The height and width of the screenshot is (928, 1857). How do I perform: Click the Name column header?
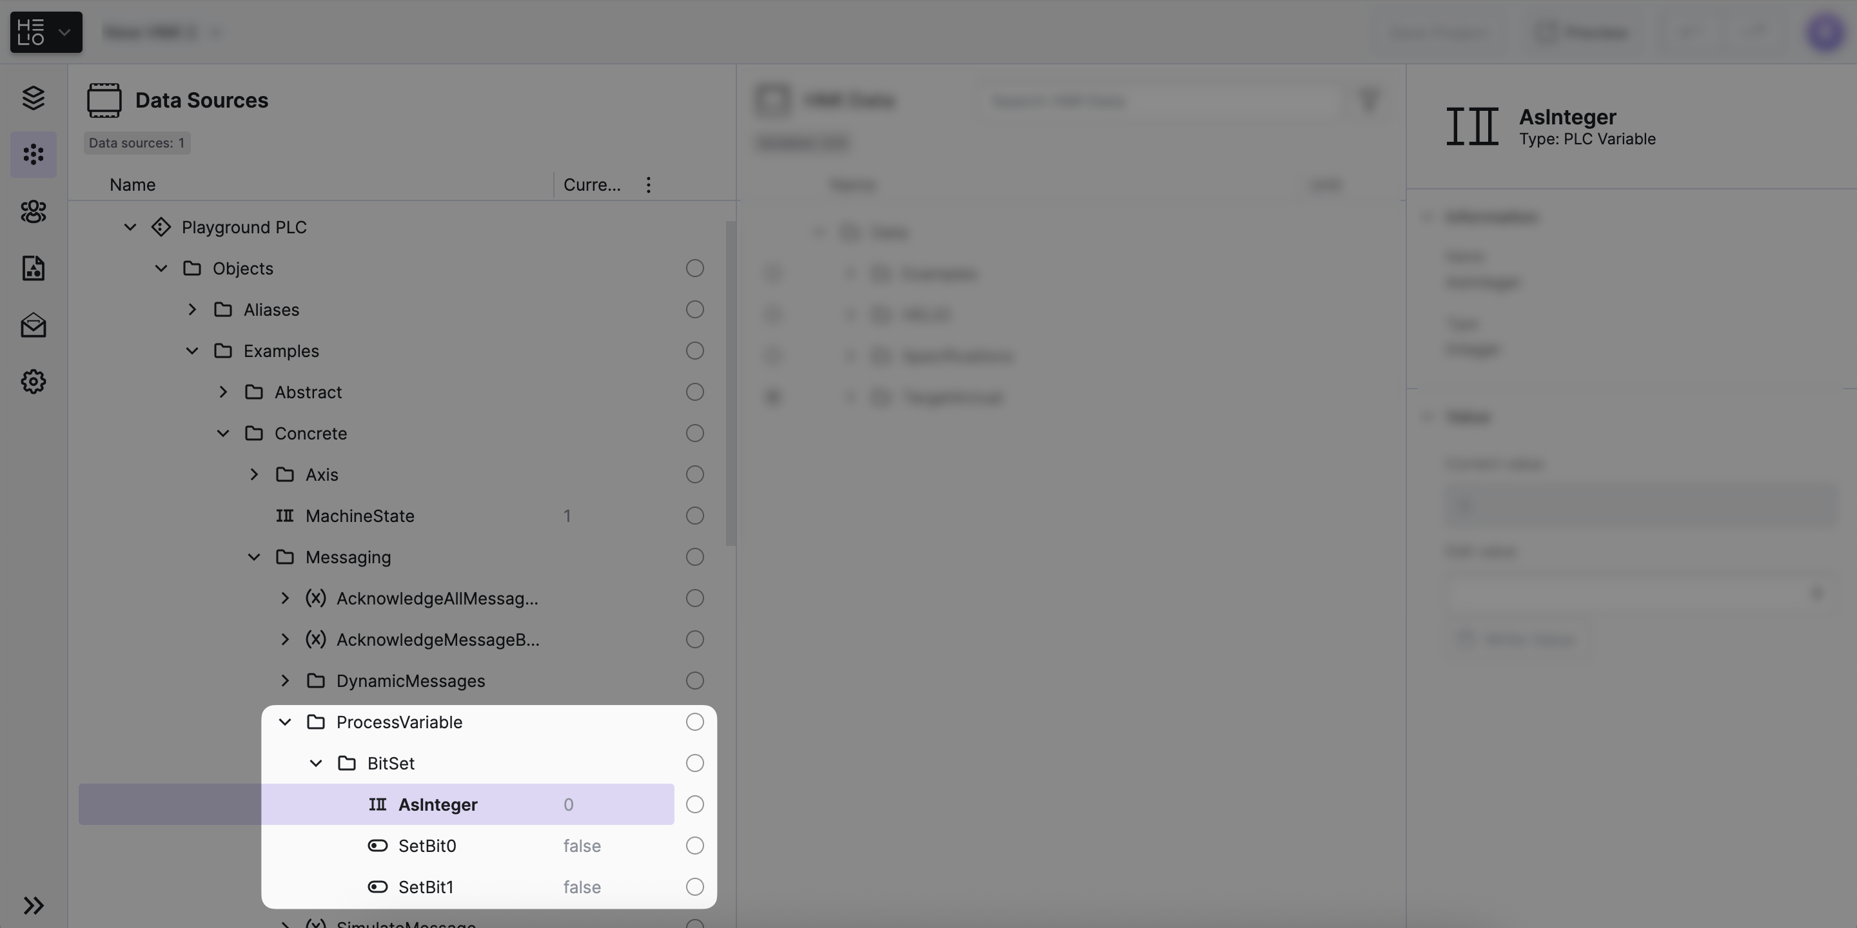pos(133,185)
